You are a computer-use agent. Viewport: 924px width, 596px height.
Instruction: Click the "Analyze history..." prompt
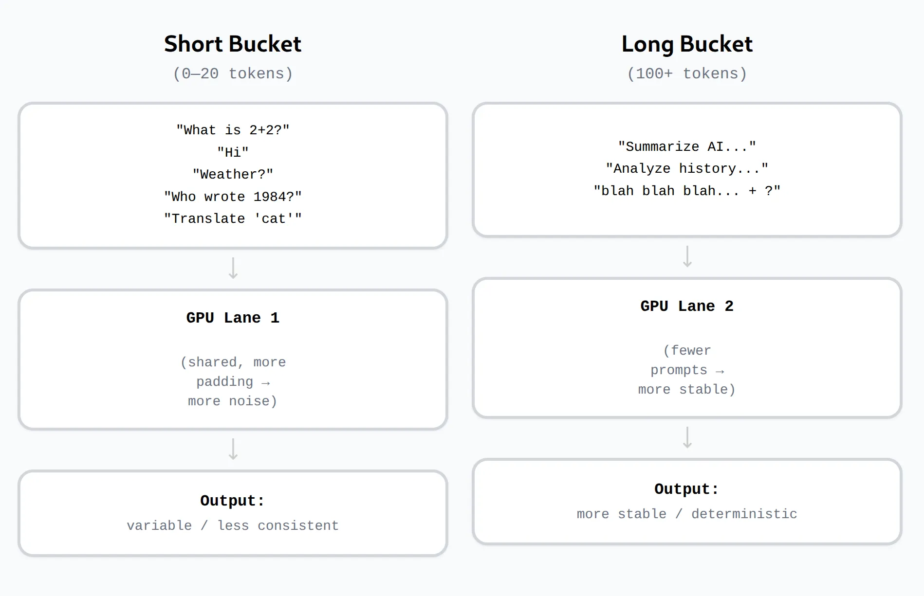(x=686, y=168)
